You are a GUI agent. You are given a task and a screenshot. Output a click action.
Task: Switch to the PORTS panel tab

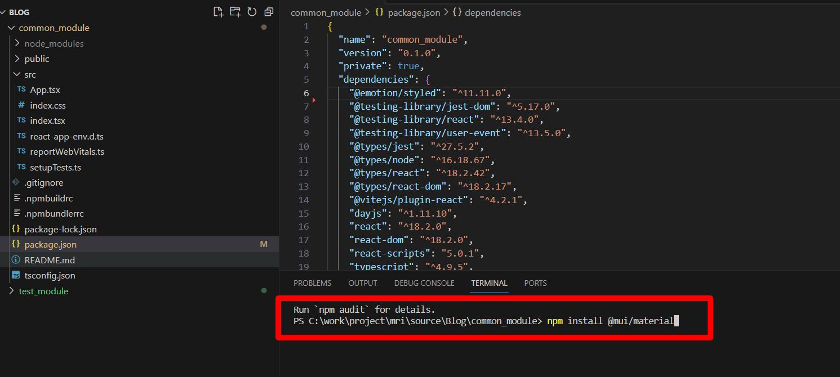click(x=535, y=283)
